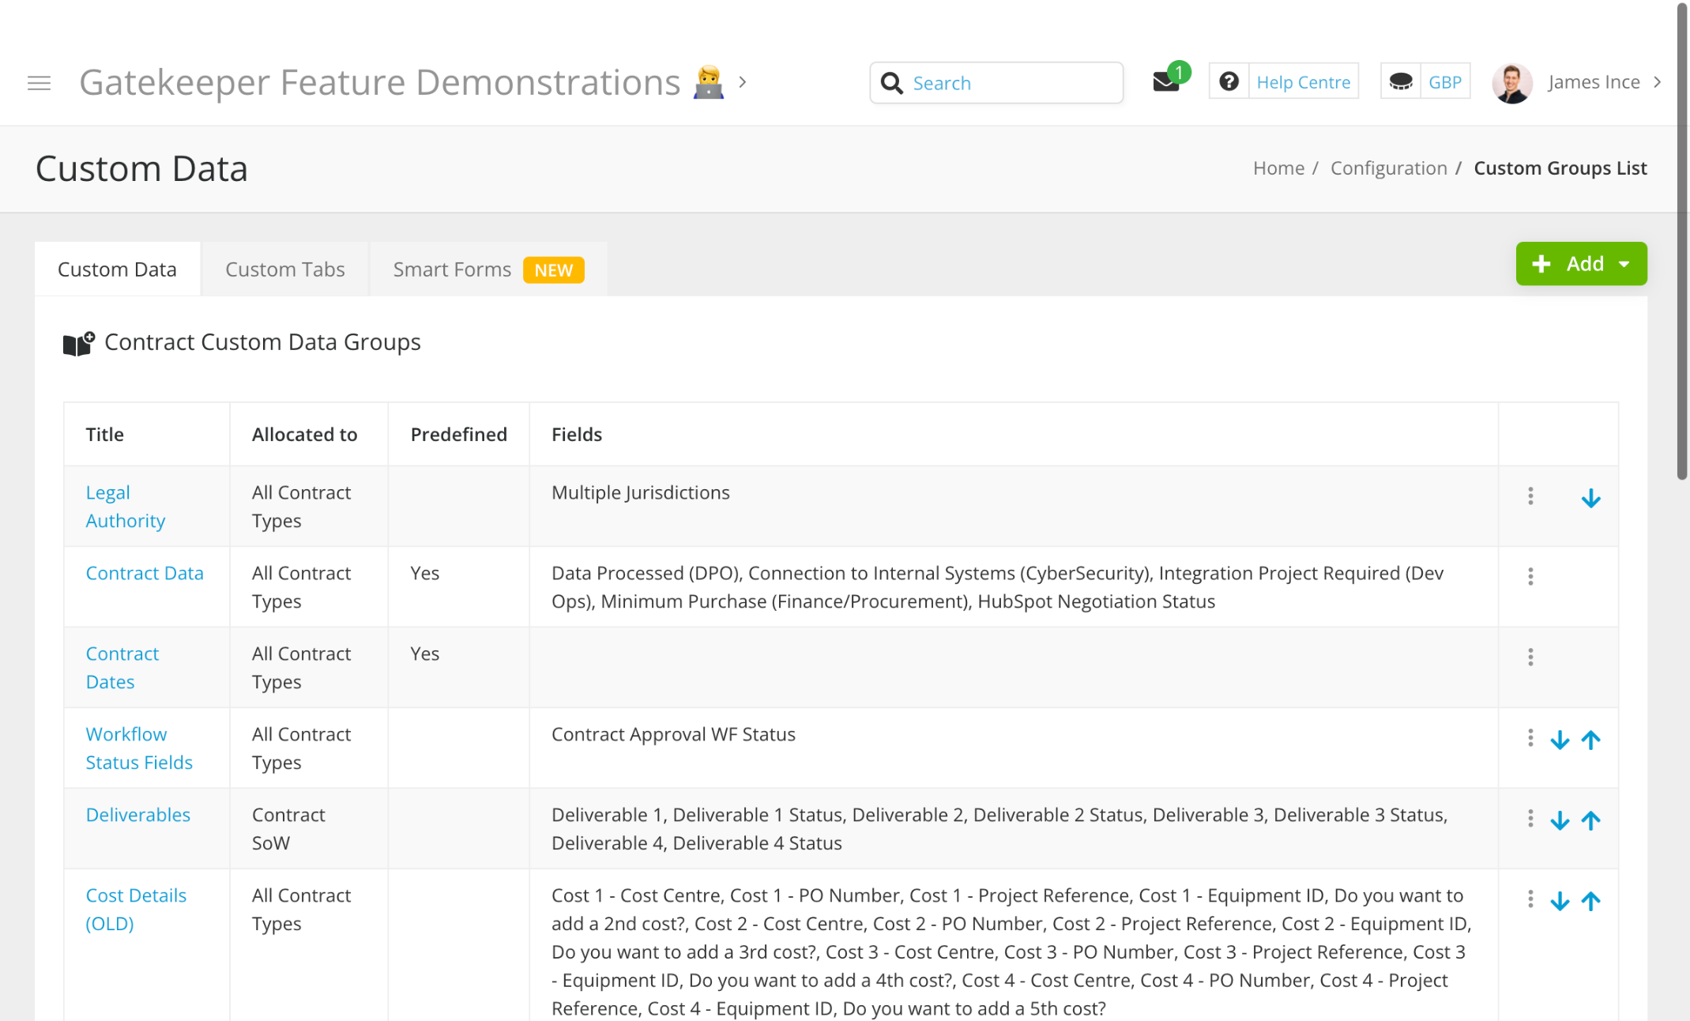Screen dimensions: 1690x1021
Task: Move Deliverables group down
Action: pos(1559,820)
